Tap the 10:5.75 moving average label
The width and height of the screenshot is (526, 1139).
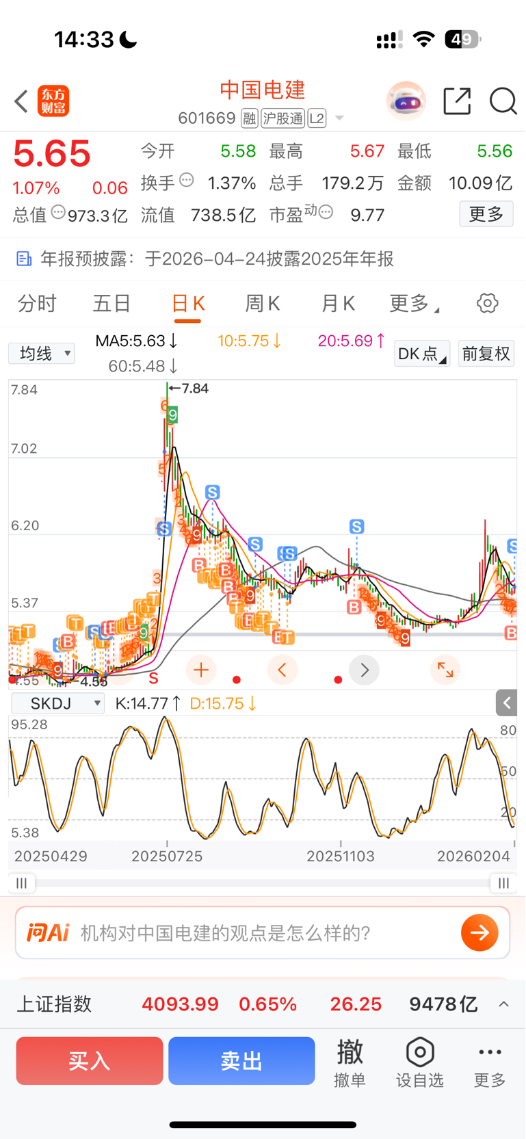coord(250,341)
